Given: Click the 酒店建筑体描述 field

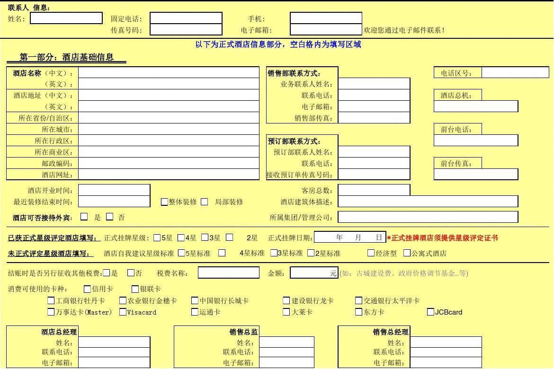Looking at the screenshot, I should pos(428,201).
